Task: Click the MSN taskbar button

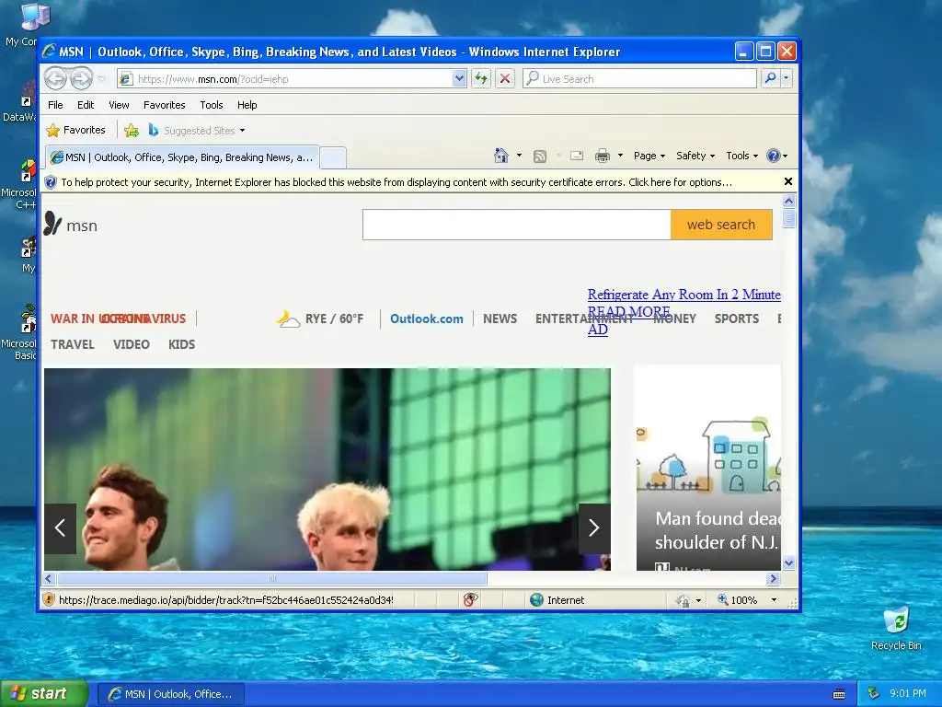Action: point(170,694)
